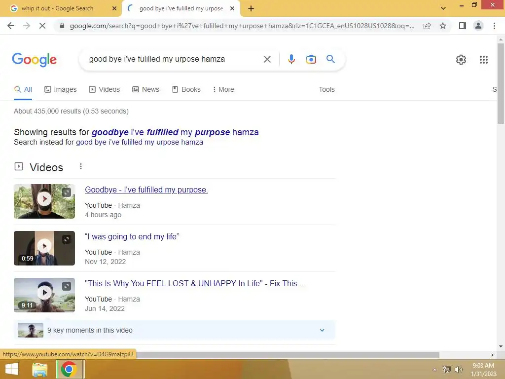Open the Videos results tab
The image size is (505, 379).
tap(105, 89)
